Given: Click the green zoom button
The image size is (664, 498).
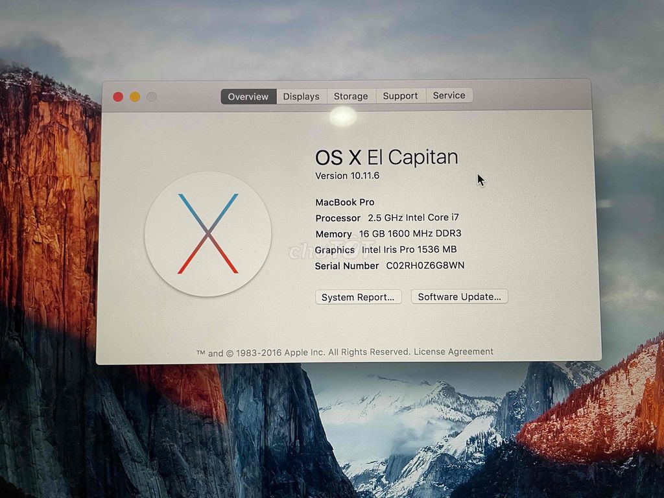Looking at the screenshot, I should pyautogui.click(x=151, y=96).
